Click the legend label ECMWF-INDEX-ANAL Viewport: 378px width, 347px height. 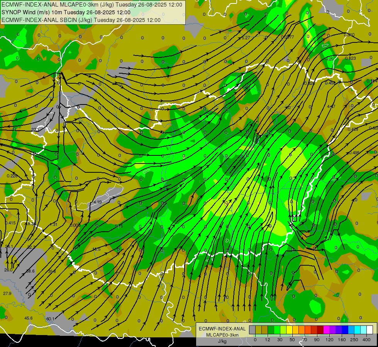(x=222, y=329)
